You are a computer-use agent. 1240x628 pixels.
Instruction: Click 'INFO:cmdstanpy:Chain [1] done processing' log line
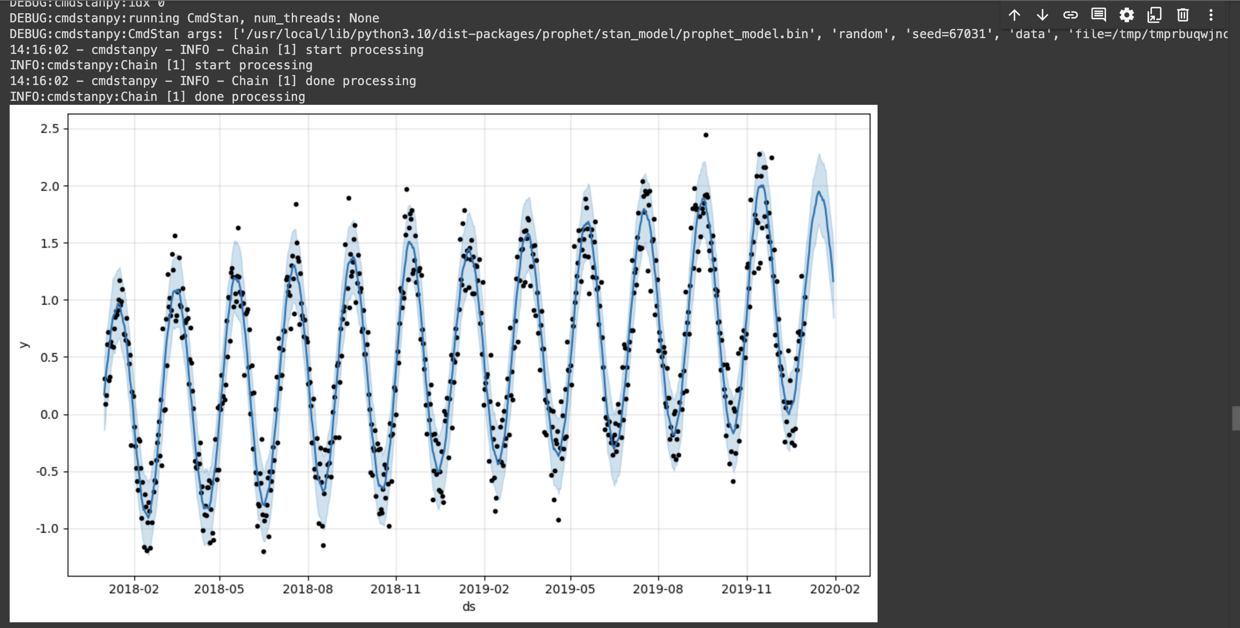click(157, 97)
